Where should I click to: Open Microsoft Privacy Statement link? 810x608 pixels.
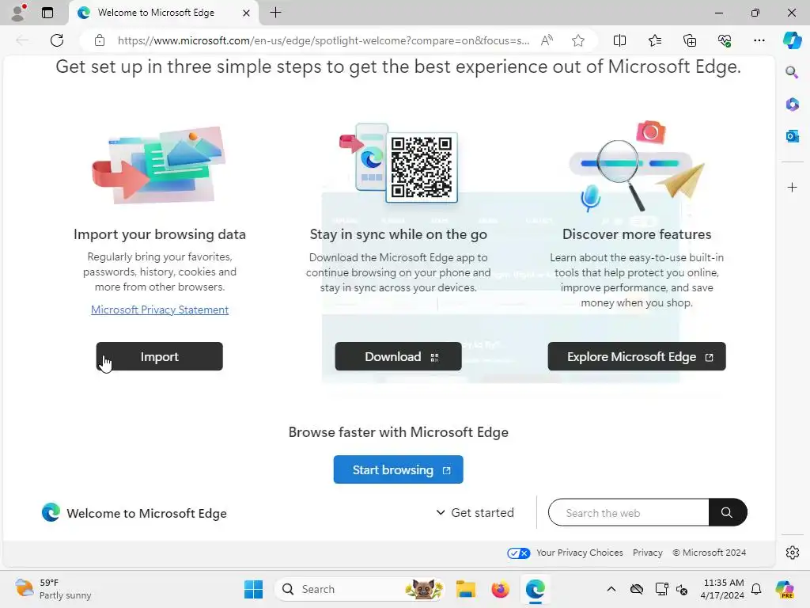coord(160,310)
